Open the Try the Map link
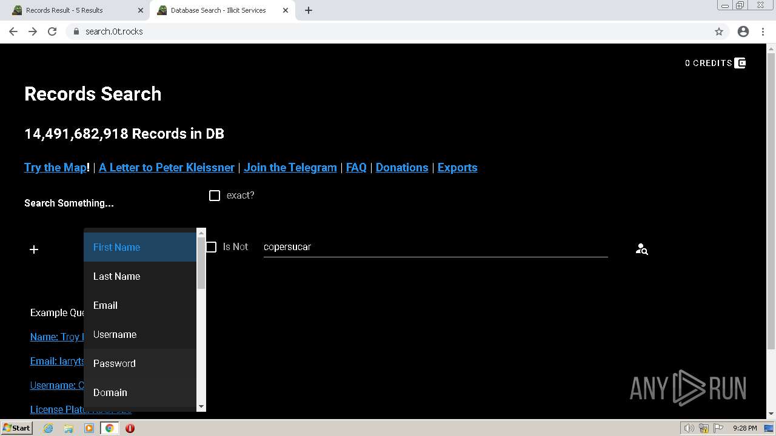The image size is (776, 436). [x=55, y=168]
